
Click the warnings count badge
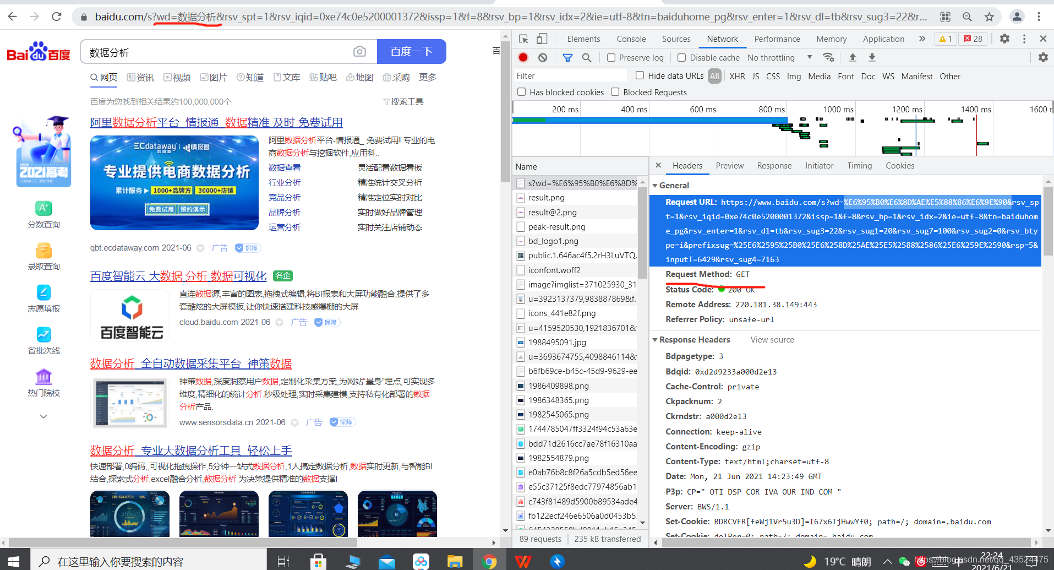(x=946, y=39)
